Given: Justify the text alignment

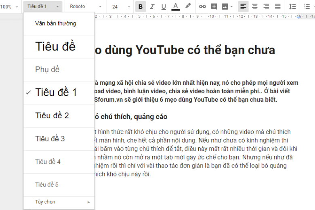Looking at the screenshot, I should [278, 6].
